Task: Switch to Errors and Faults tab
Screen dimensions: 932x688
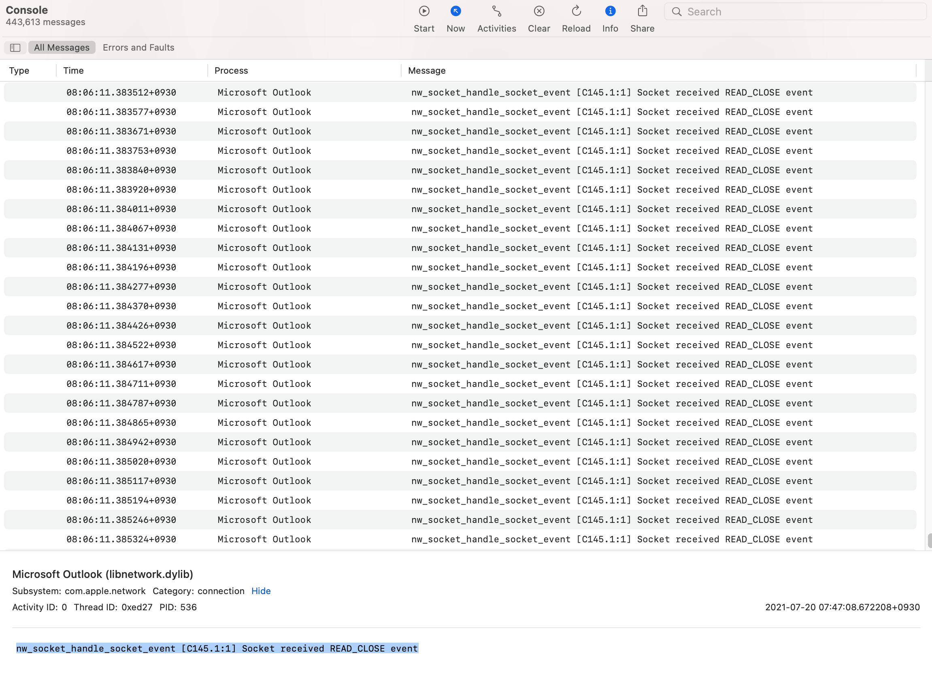Action: (x=138, y=47)
